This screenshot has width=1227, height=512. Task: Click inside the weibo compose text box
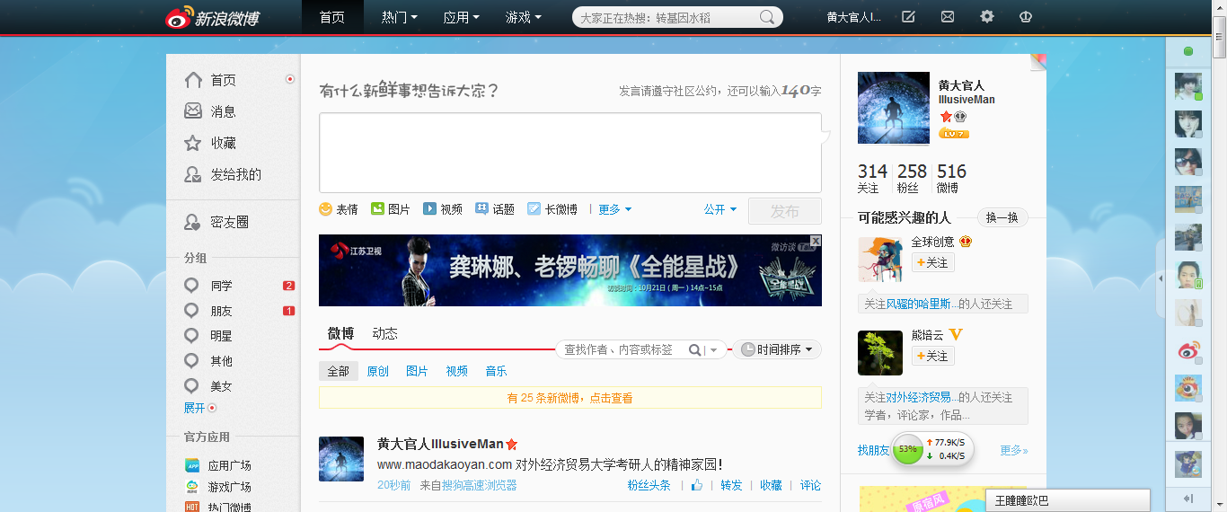tap(570, 153)
